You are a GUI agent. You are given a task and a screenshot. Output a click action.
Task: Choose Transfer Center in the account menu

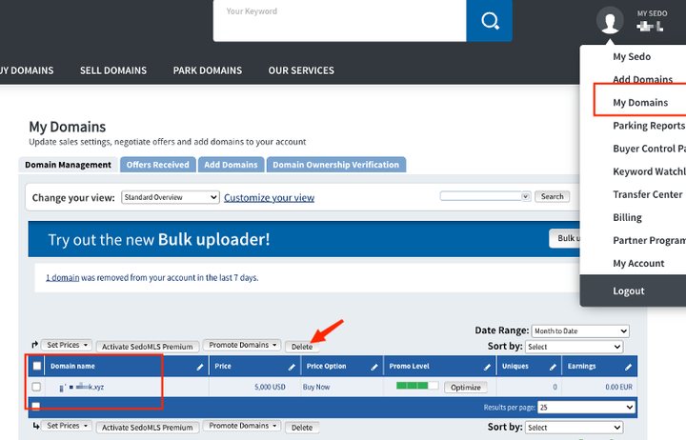[x=648, y=194]
